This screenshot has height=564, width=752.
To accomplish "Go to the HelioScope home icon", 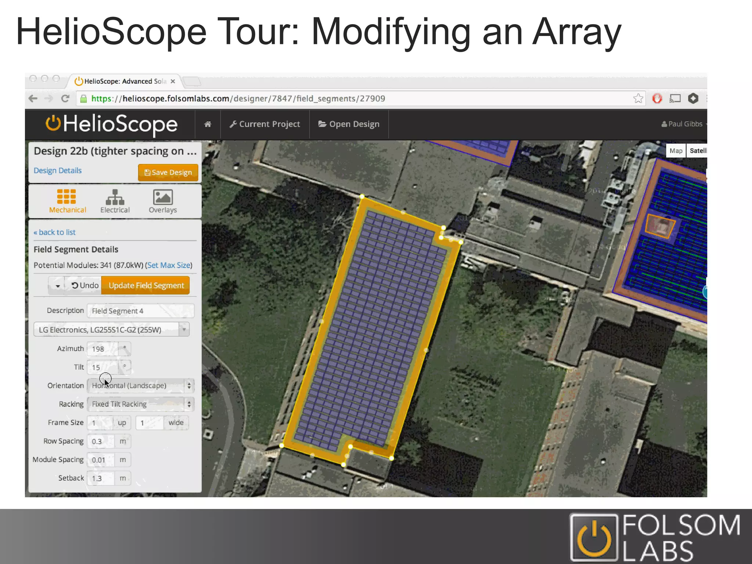I will click(x=208, y=124).
